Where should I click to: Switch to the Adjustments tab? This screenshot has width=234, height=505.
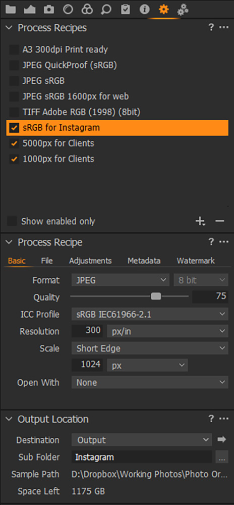pyautogui.click(x=90, y=261)
